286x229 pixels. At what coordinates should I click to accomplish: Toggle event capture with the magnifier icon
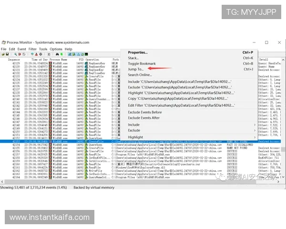[16, 54]
